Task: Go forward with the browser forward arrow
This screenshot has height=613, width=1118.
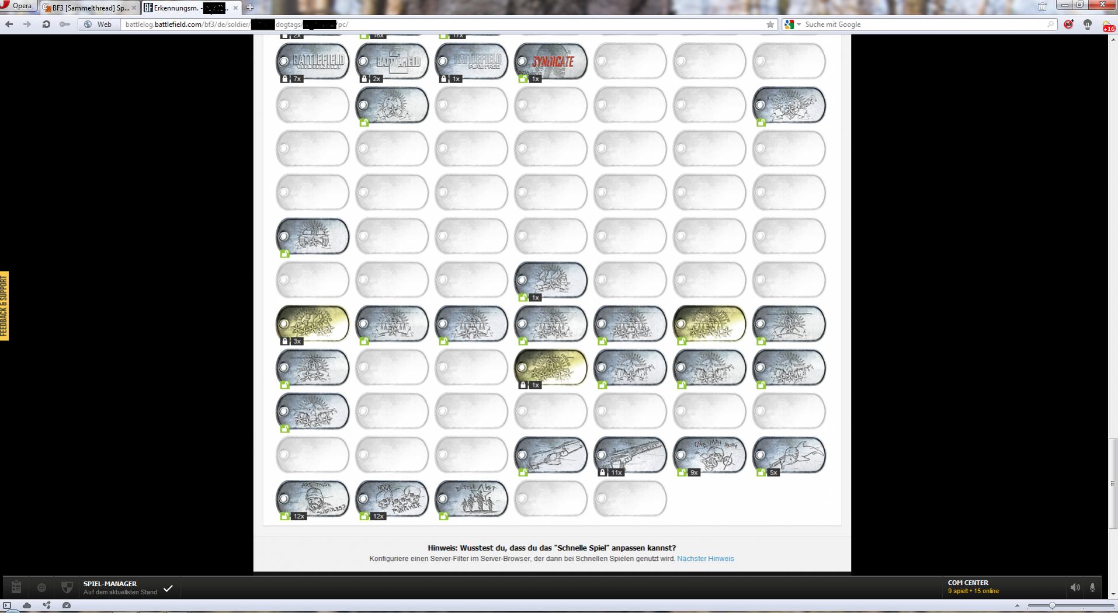Action: pyautogui.click(x=27, y=25)
